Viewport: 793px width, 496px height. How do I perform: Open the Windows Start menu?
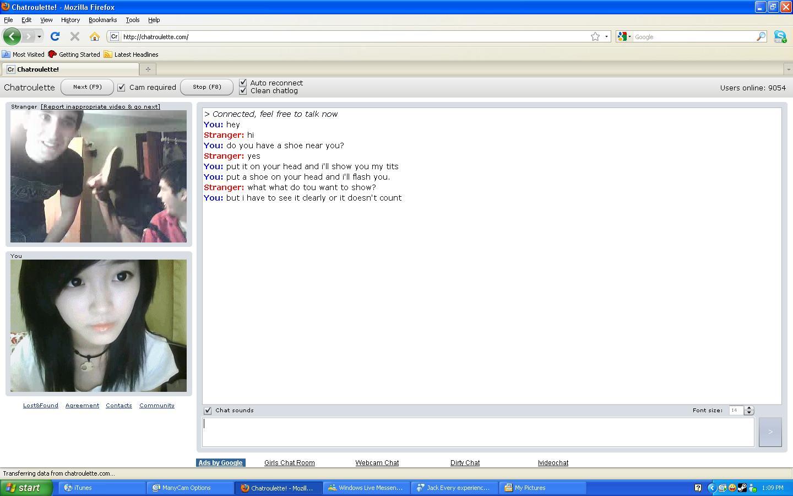[26, 488]
